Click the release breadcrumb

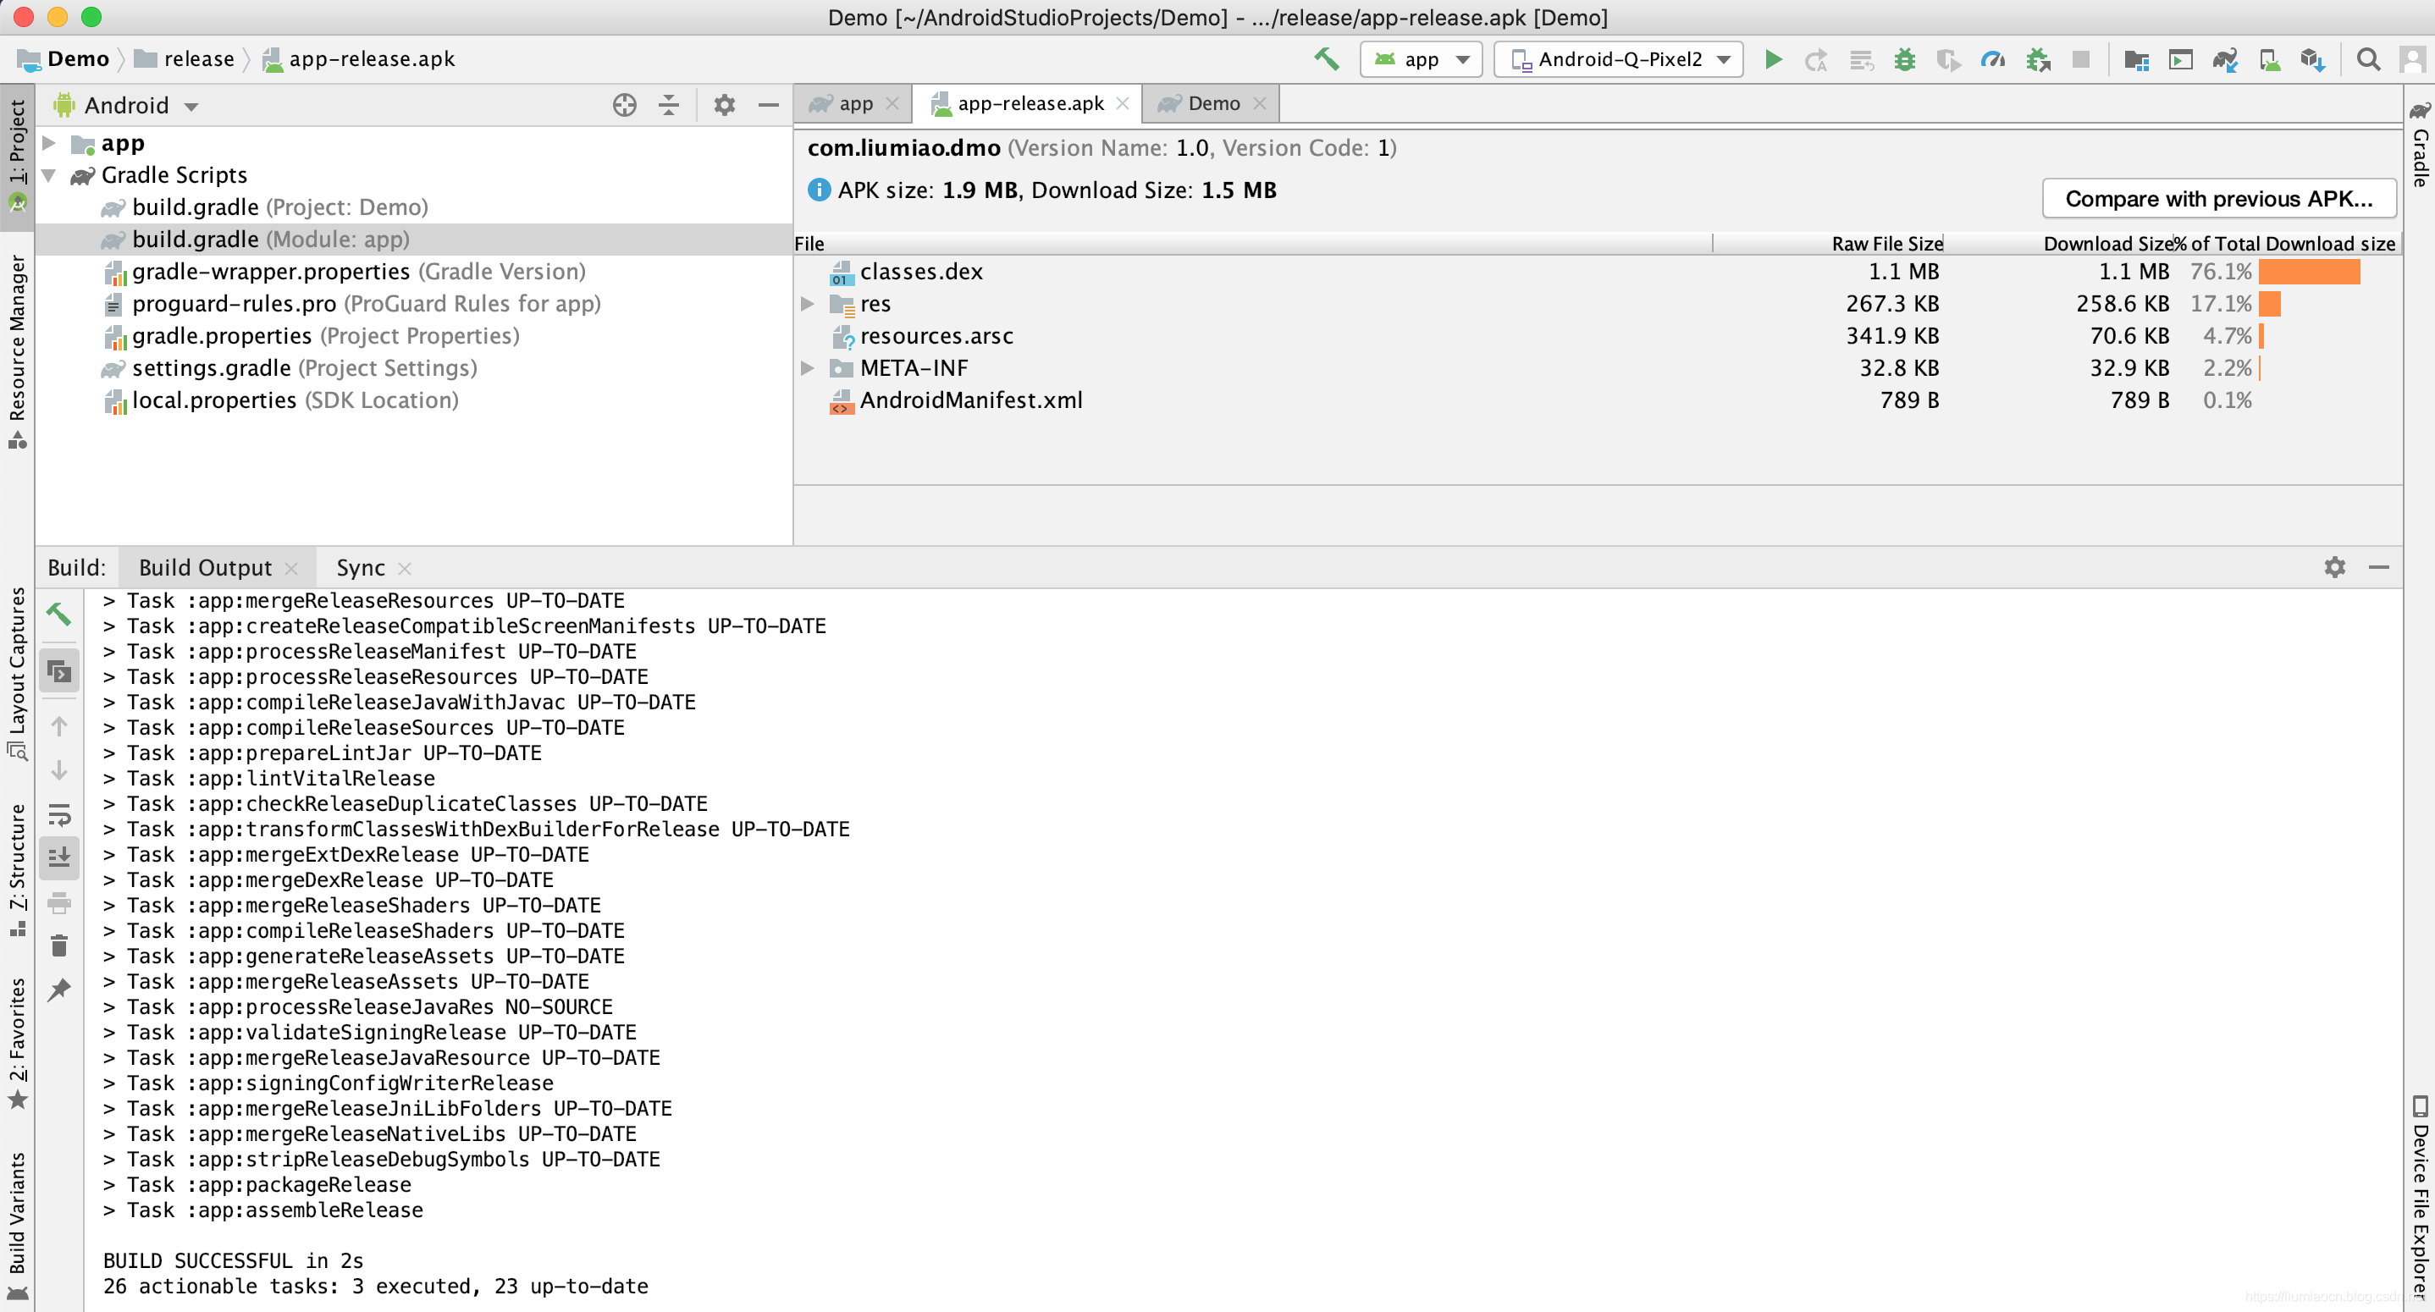185,58
